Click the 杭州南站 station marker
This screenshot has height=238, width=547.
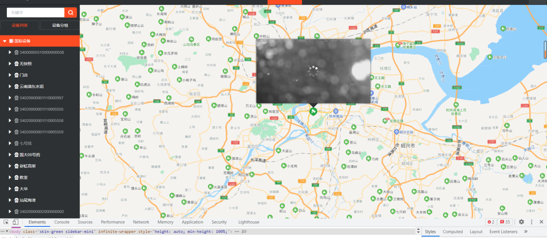point(335,111)
